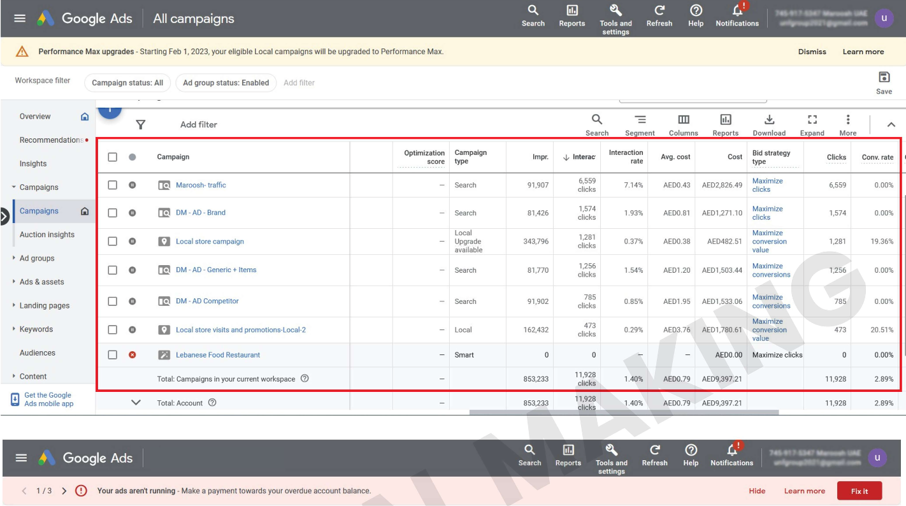Click Search icon in top header
This screenshot has width=906, height=506.
533,16
